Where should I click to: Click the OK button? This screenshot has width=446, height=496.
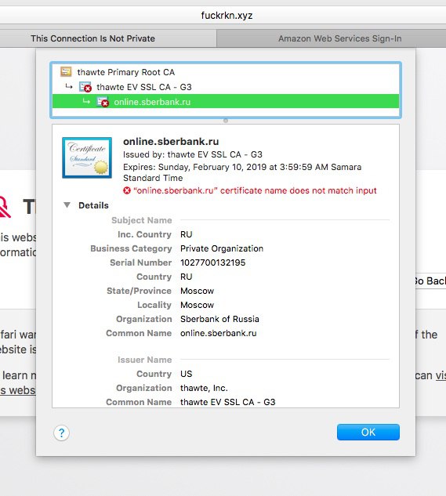[x=368, y=432]
